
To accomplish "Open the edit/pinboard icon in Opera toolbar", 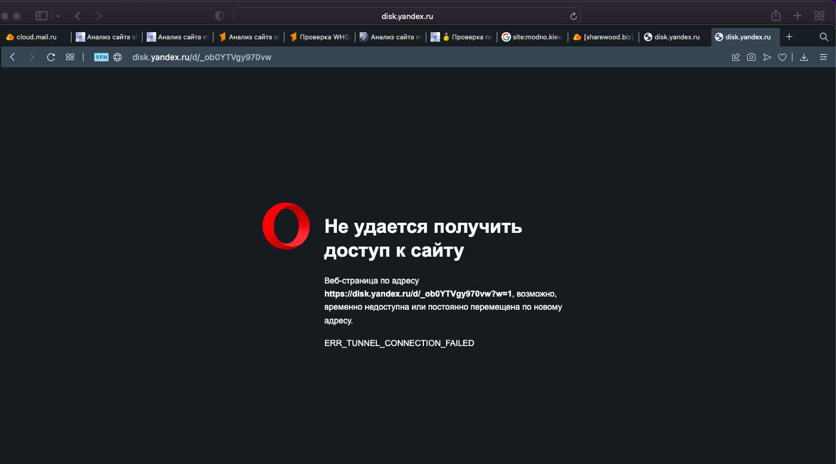I will pyautogui.click(x=736, y=57).
